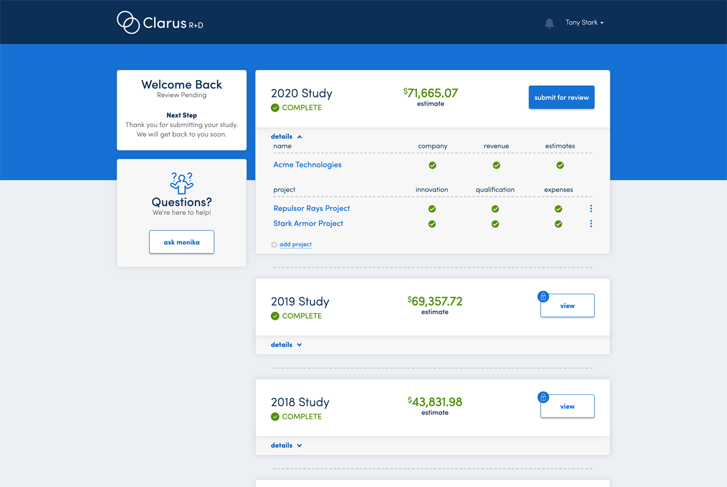Screen dimensions: 727x487
Task: Click Acme Technologies company checkmark
Action: click(x=432, y=165)
